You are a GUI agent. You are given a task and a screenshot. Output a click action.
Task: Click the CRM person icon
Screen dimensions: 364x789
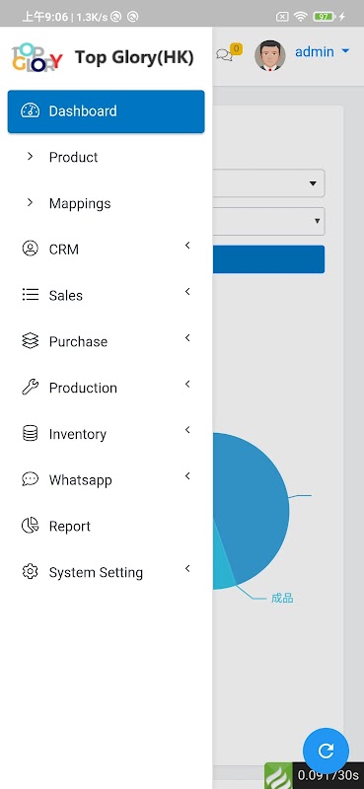[31, 249]
